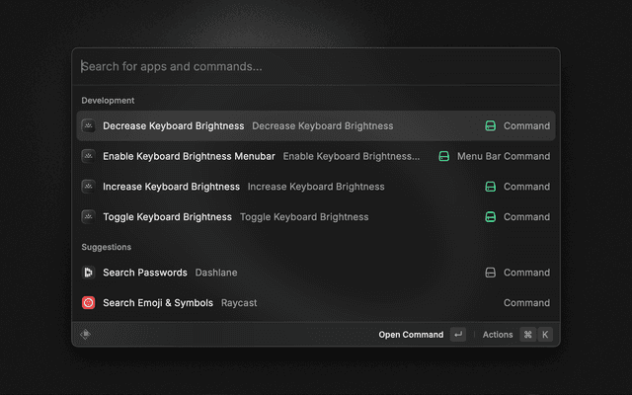This screenshot has width=632, height=395.
Task: Run the Toggle Keyboard Brightness command
Action: pos(167,217)
